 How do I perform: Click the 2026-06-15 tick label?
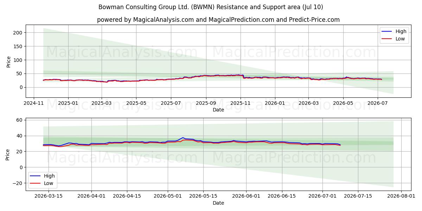pyautogui.click(x=282, y=196)
